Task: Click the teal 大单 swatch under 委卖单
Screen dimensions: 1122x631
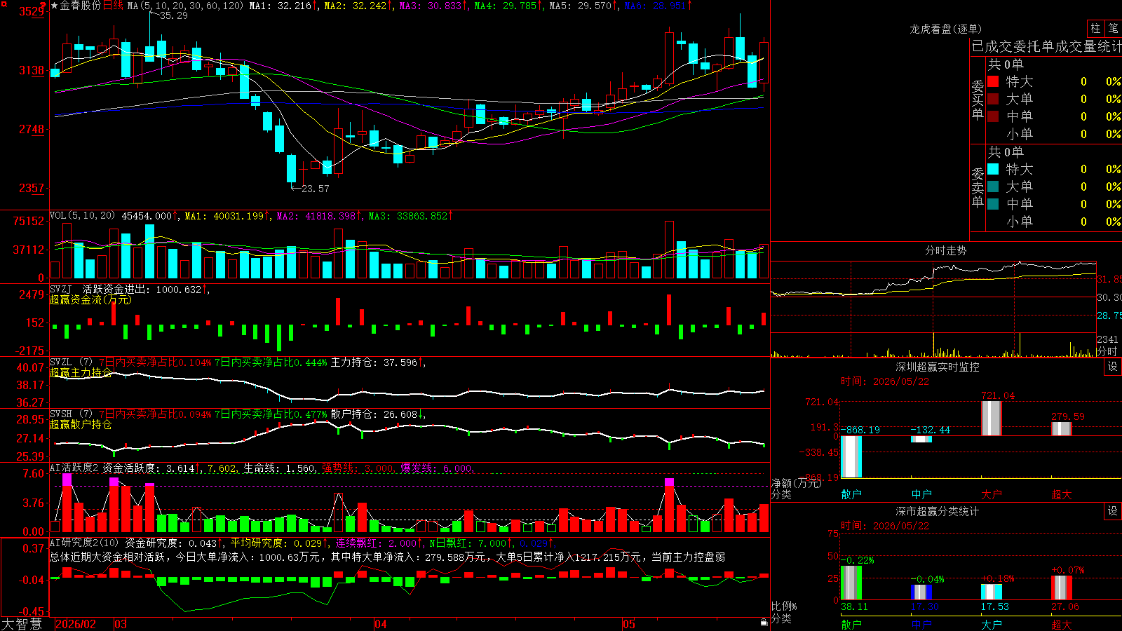Action: [993, 186]
